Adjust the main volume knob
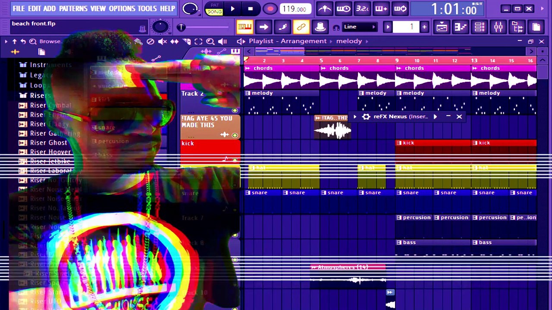The width and height of the screenshot is (552, 310). (190, 9)
